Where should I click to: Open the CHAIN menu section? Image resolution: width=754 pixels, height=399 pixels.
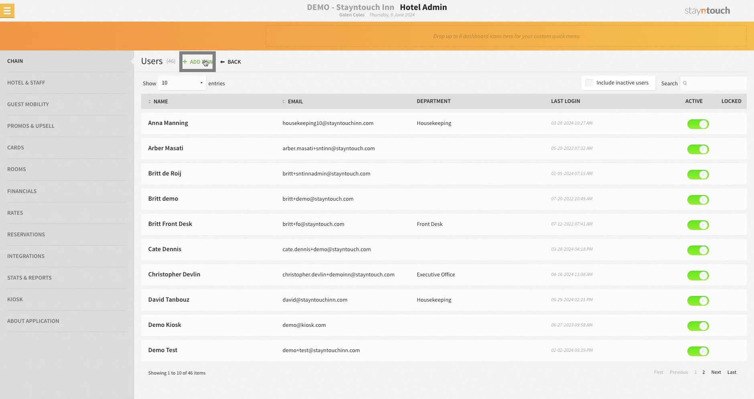point(15,61)
